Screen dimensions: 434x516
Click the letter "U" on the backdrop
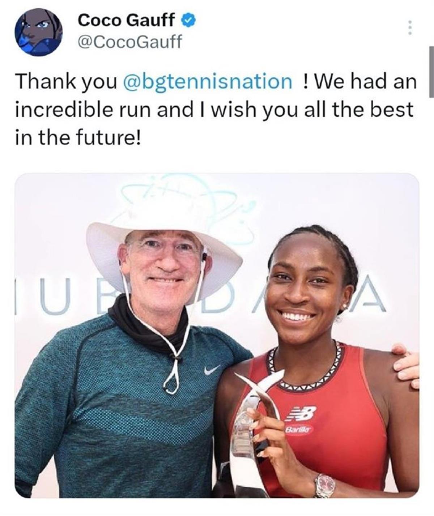[54, 296]
